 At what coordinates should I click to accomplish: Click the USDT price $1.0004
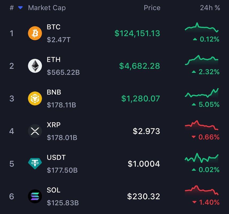coord(144,164)
